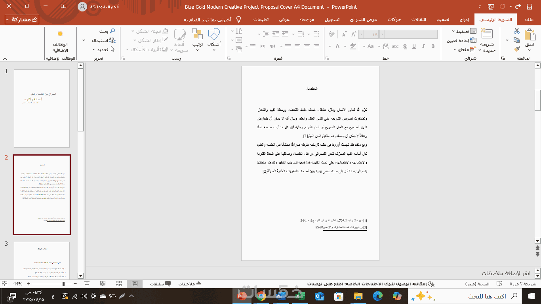This screenshot has width=541, height=304.
Task: Open Outlook from the taskbar
Action: (320, 296)
